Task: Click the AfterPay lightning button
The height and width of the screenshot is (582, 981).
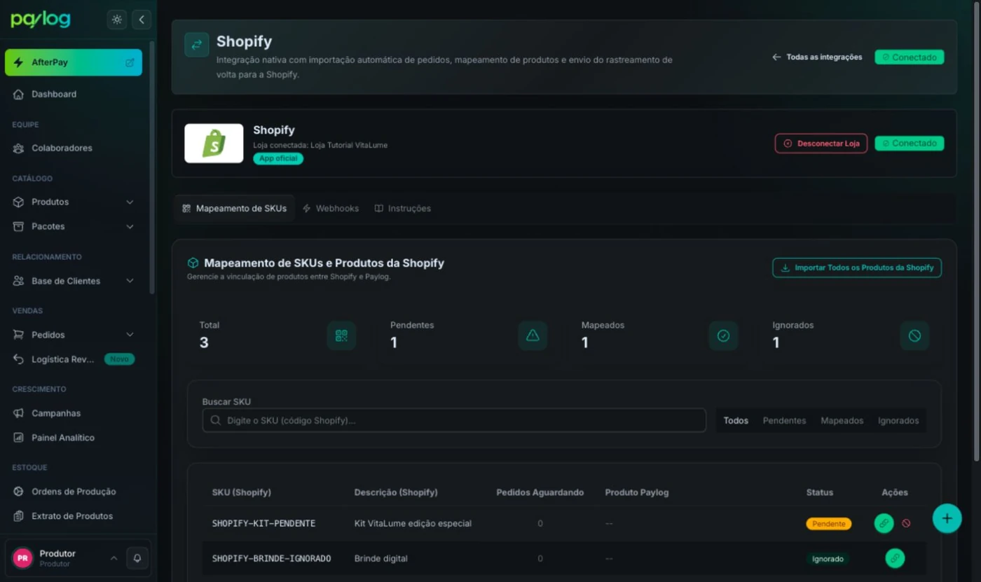Action: (74, 62)
